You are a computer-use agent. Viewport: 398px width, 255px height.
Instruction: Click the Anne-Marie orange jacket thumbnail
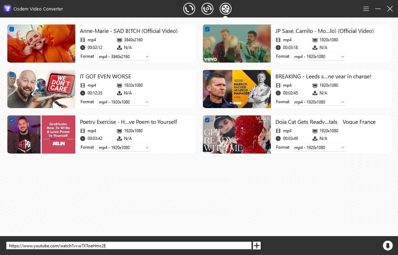(x=41, y=43)
